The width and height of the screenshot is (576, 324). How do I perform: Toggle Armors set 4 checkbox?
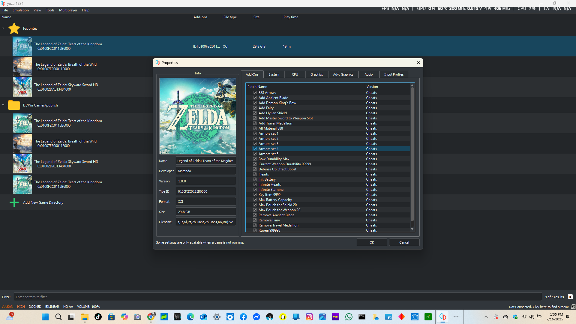coord(255,149)
